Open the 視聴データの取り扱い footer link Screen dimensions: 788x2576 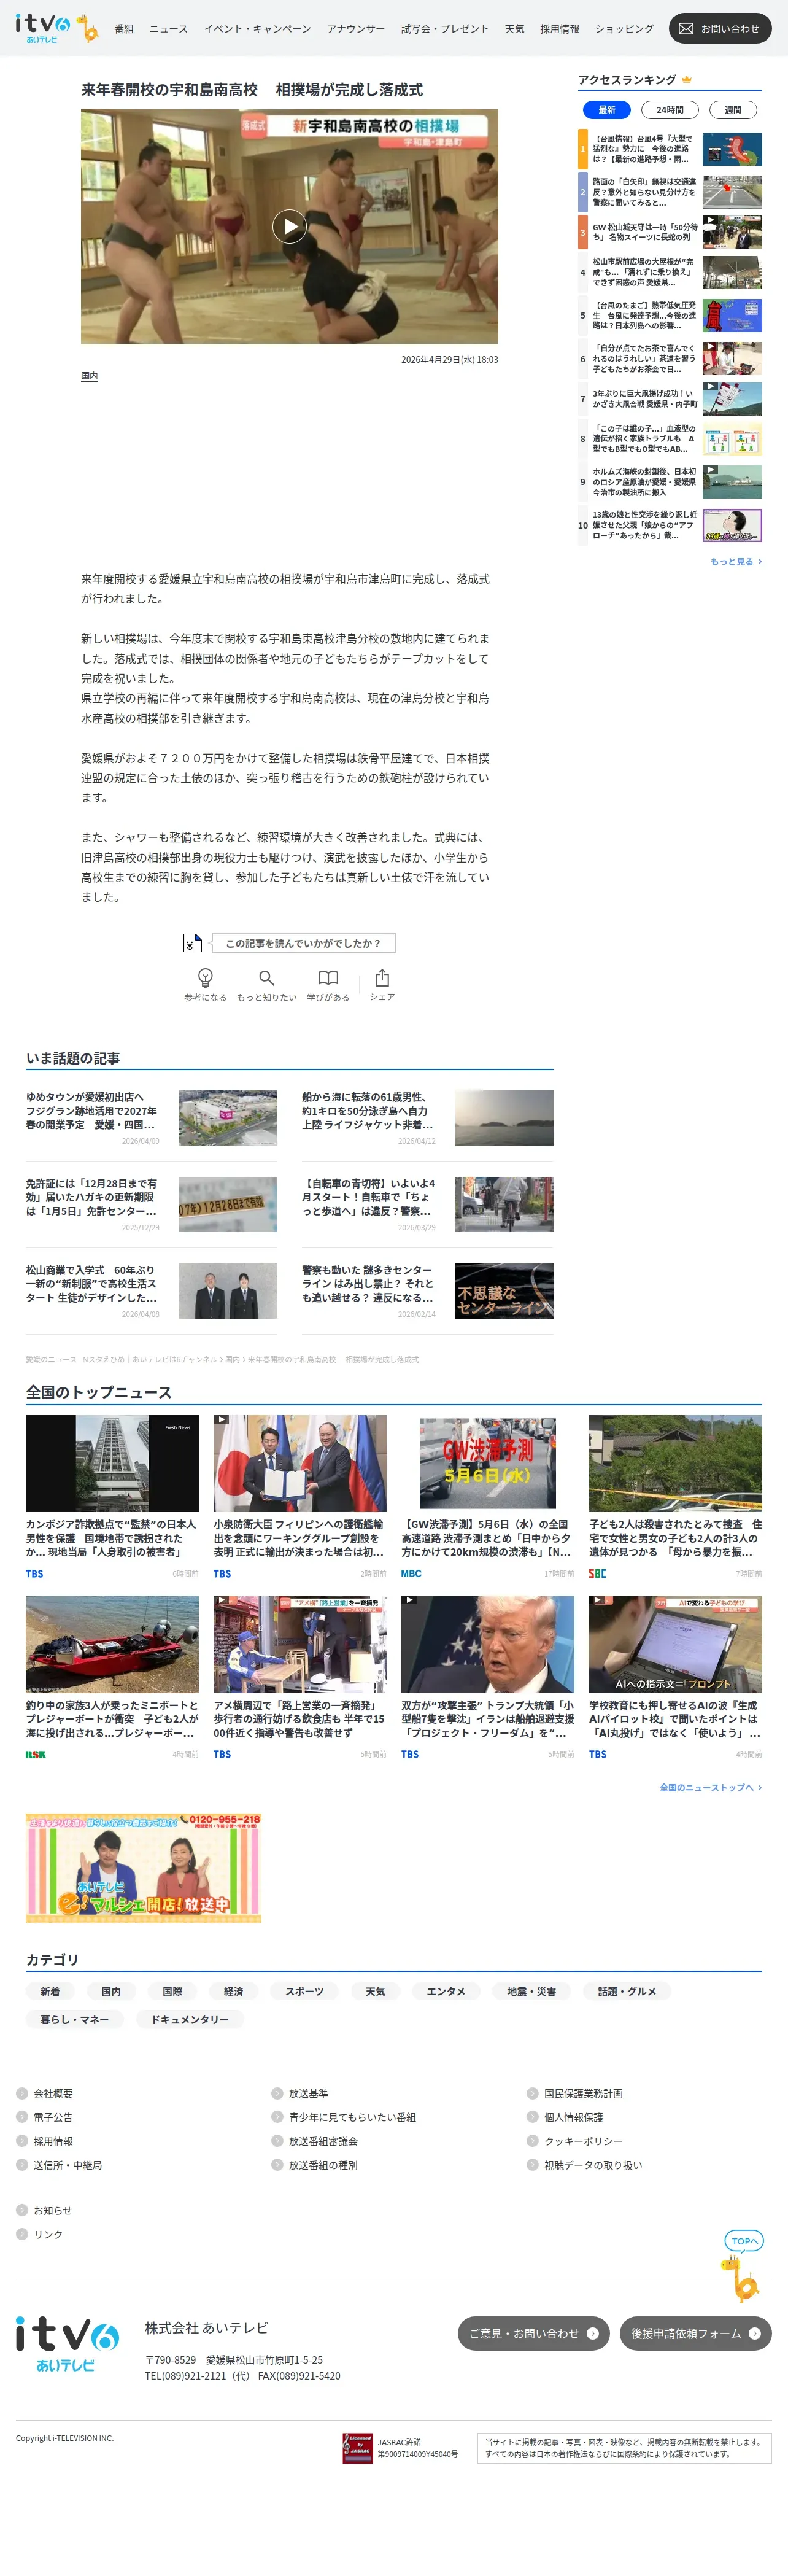tap(593, 2165)
